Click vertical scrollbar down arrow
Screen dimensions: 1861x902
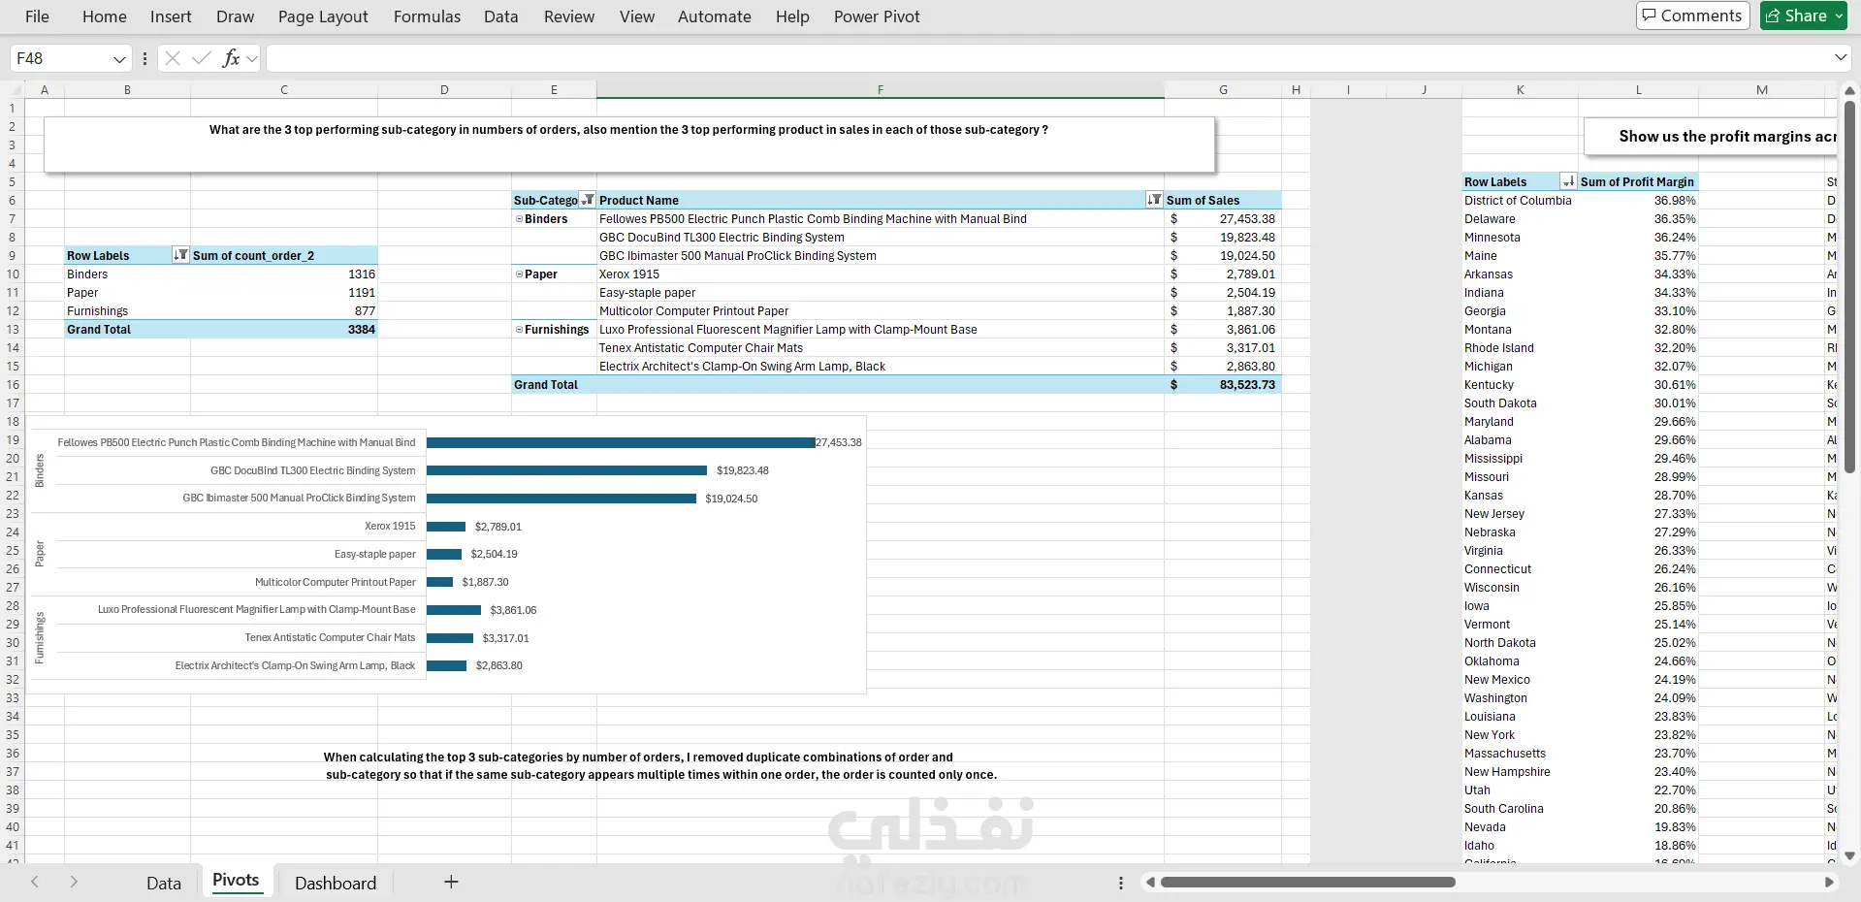(1849, 856)
